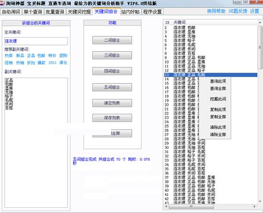
Task: Switch to the 关键词挖掘 tab
Action: pos(79,12)
